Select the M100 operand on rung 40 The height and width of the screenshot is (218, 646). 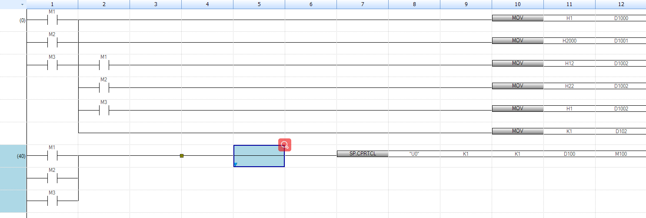(620, 154)
